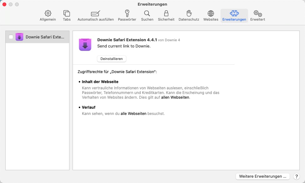The image size is (305, 183).
Task: Click the Downnie purple icon in sidebar list
Action: [x=19, y=37]
